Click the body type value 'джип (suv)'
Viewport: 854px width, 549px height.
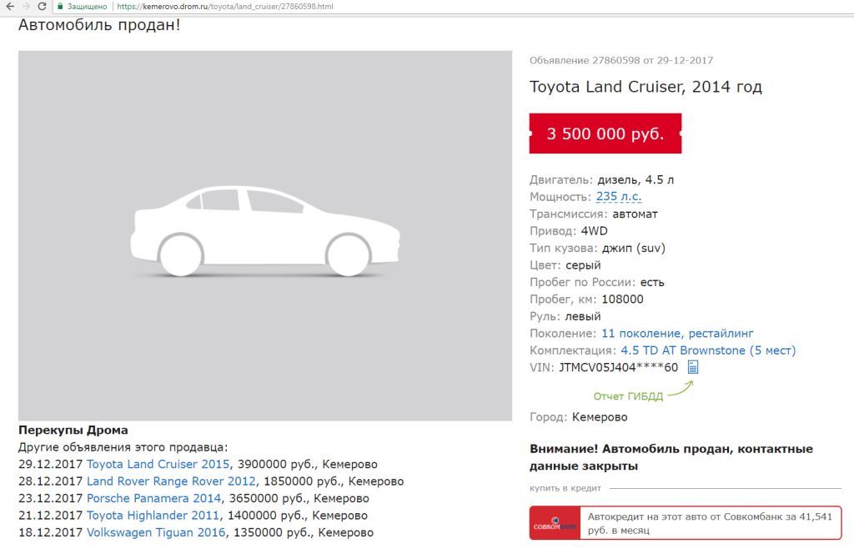pyautogui.click(x=634, y=249)
